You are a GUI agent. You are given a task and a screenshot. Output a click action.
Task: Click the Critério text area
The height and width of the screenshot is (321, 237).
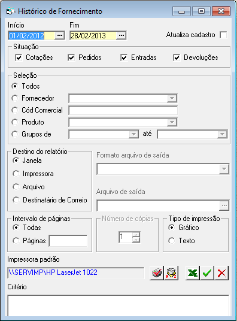[118, 305]
